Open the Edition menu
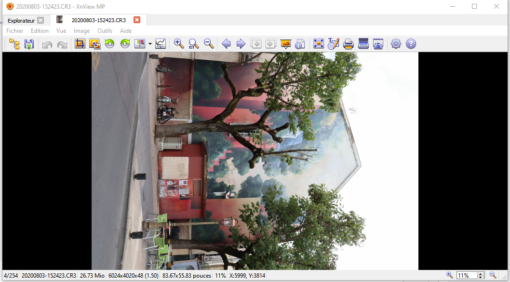This screenshot has height=282, width=510. click(40, 30)
